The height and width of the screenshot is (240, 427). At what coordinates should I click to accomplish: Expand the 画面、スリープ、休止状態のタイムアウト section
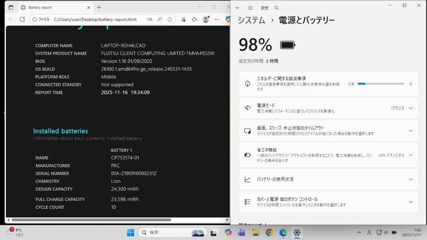coord(411,130)
